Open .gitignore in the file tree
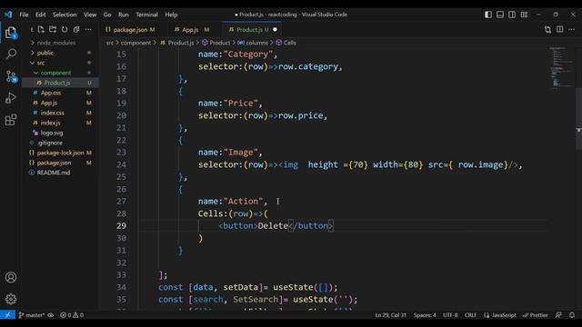 pos(50,143)
